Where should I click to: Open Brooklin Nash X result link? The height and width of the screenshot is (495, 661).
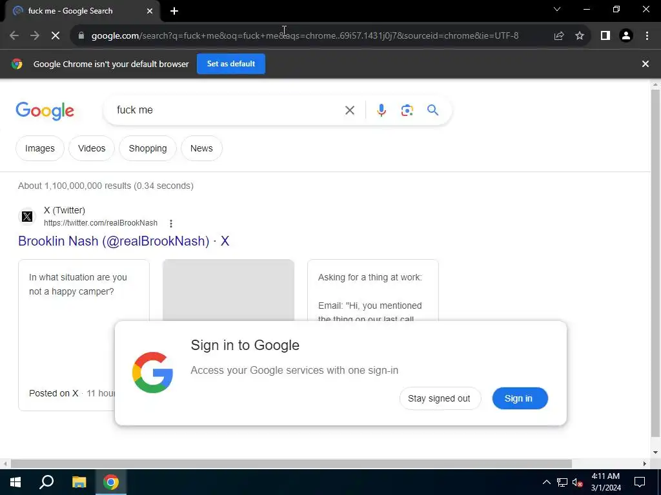coord(123,241)
